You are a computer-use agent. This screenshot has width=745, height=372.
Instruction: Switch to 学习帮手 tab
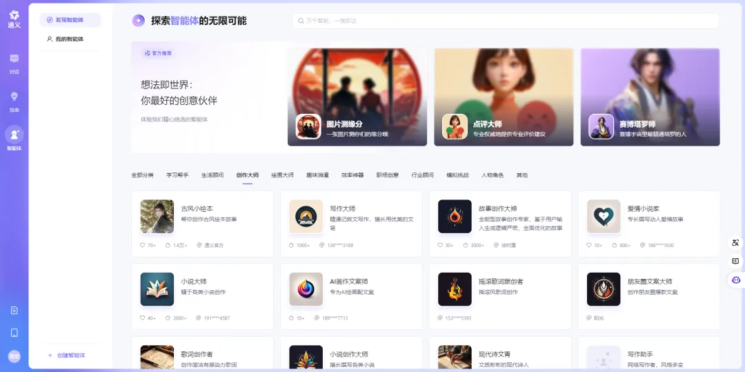[177, 175]
